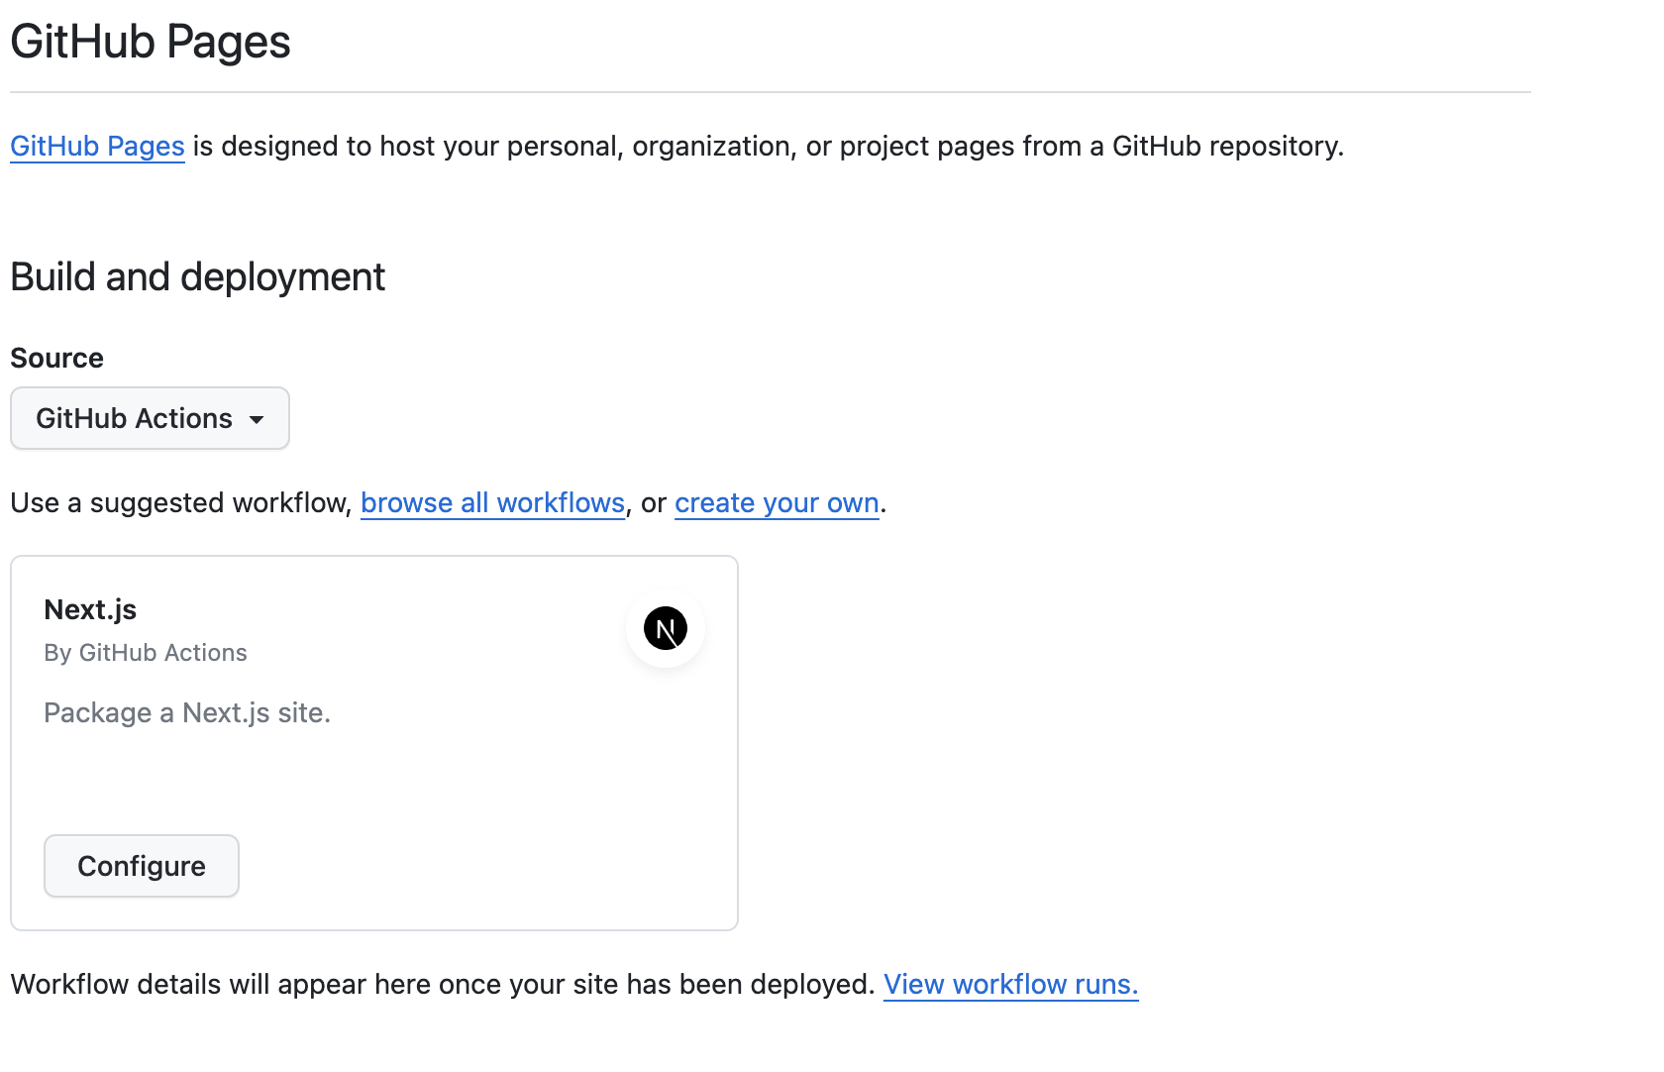Select the circular N icon on the workflow card
The width and height of the screenshot is (1664, 1072).
pos(665,628)
